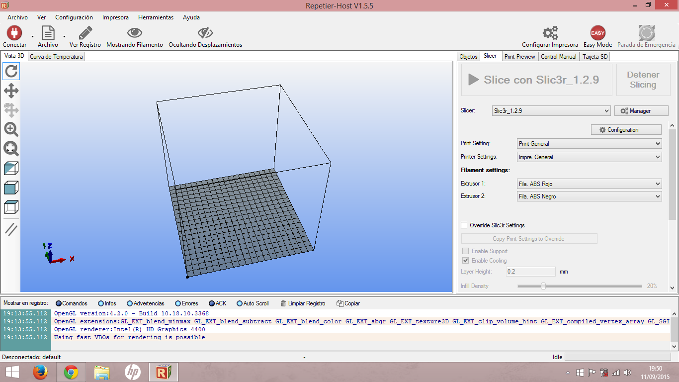Screen dimensions: 679x382
Task: Open the Print Setting dropdown
Action: (590, 144)
